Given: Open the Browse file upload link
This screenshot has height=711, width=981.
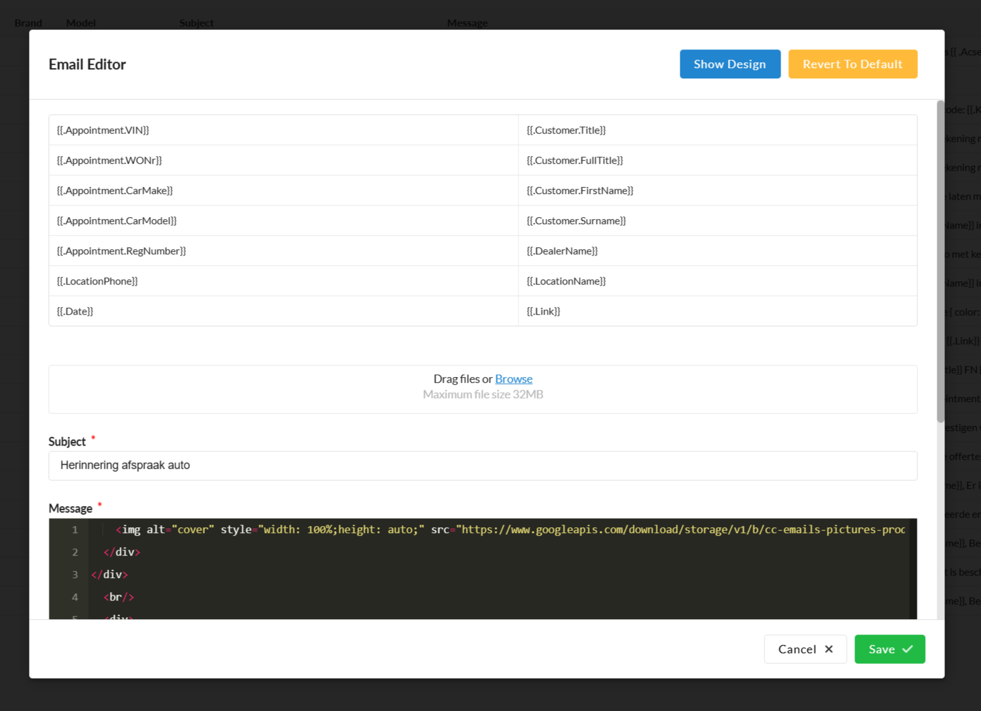Looking at the screenshot, I should point(513,379).
